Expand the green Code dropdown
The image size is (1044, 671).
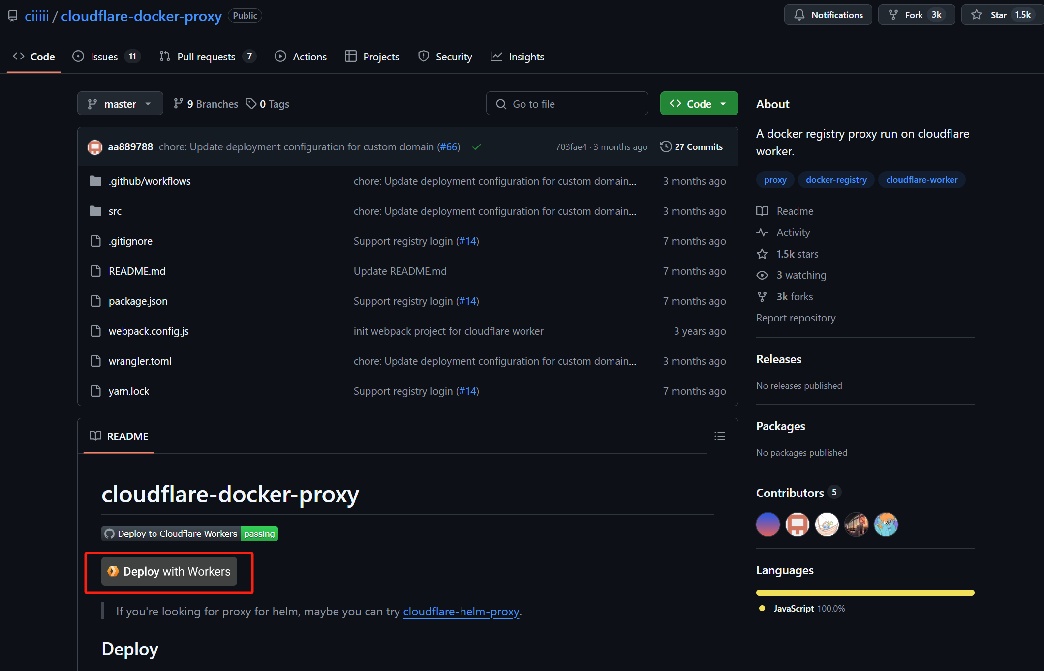[x=699, y=104]
